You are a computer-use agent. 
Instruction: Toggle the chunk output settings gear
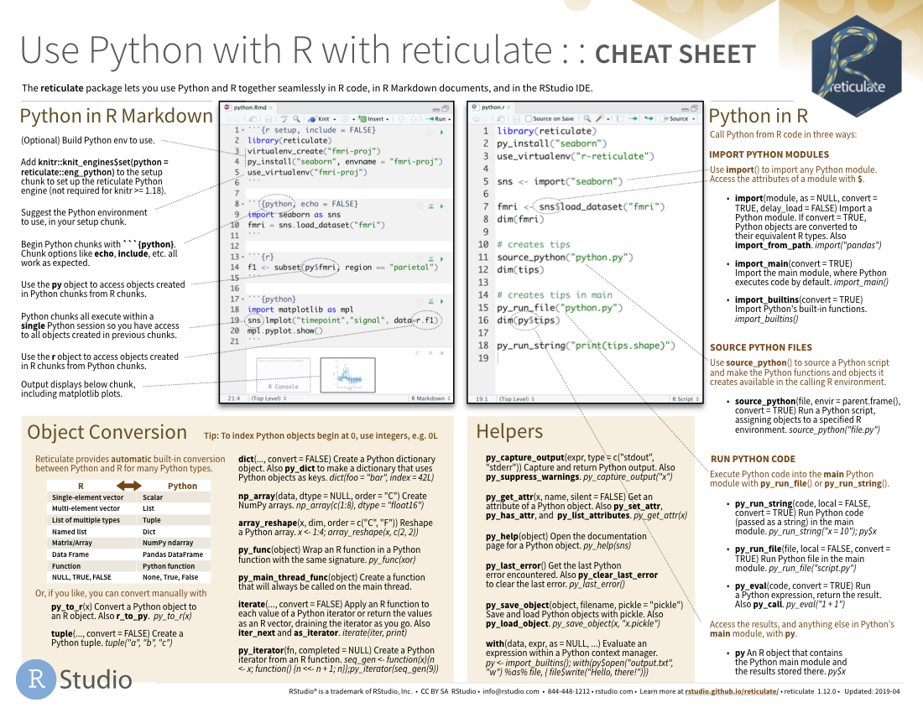(345, 118)
